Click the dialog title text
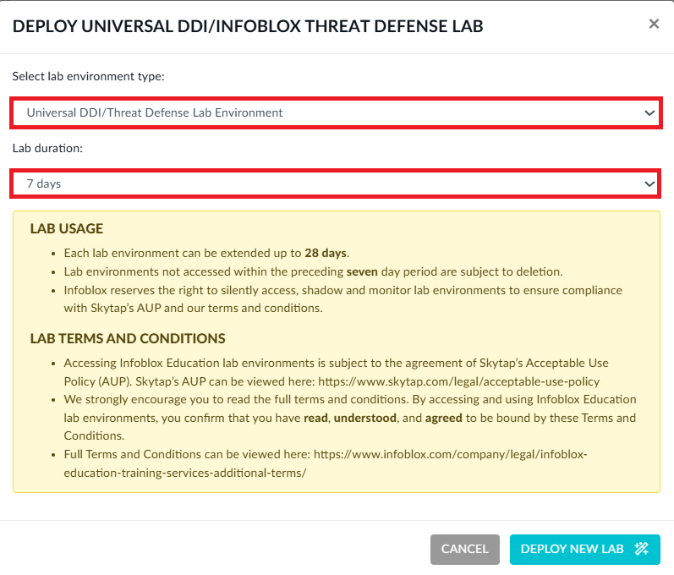This screenshot has width=674, height=575. [248, 26]
